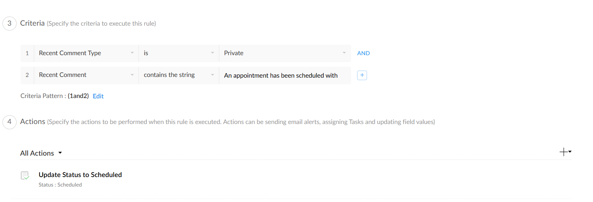Open the All Actions filter menu
This screenshot has width=593, height=202.
coord(41,153)
